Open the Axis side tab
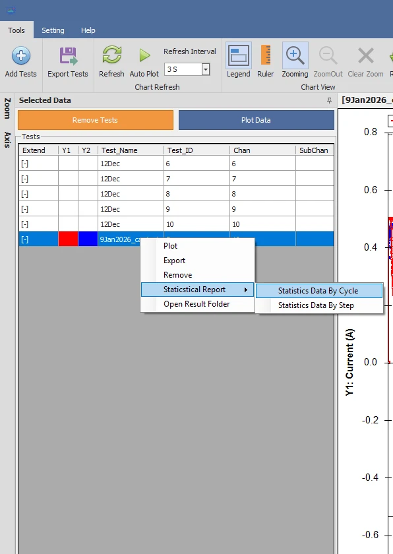Viewport: 393px width, 554px height. point(7,140)
